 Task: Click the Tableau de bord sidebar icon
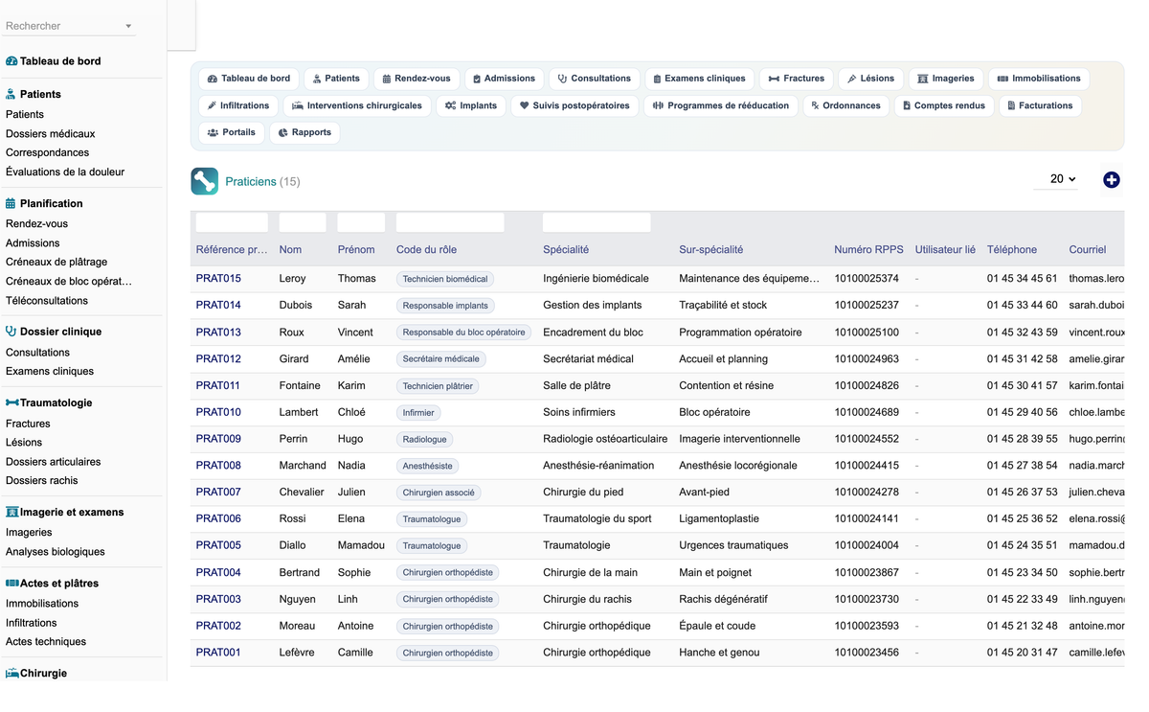click(x=11, y=61)
